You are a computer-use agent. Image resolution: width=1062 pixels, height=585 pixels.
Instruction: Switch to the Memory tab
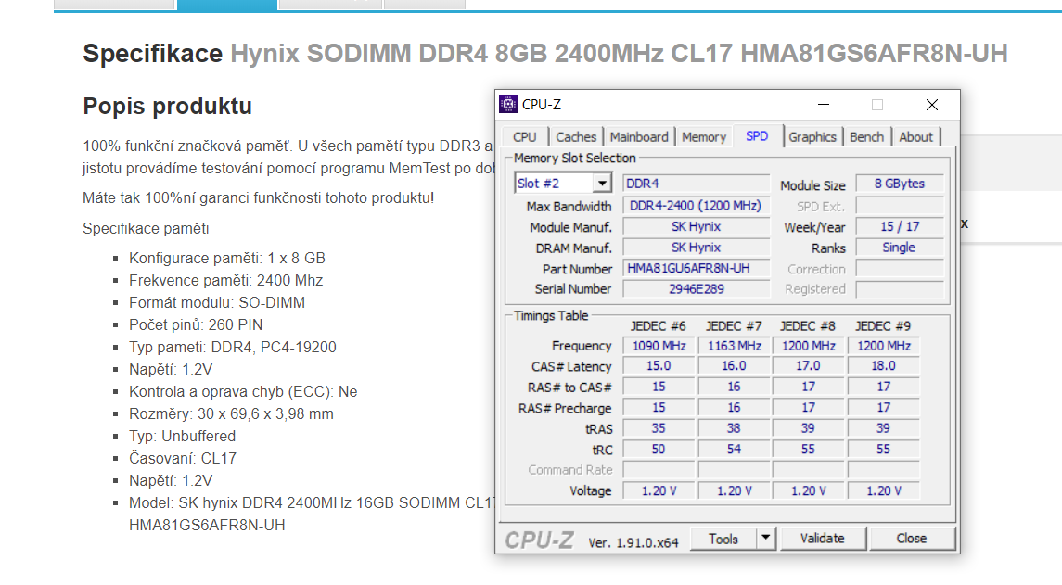pyautogui.click(x=704, y=137)
